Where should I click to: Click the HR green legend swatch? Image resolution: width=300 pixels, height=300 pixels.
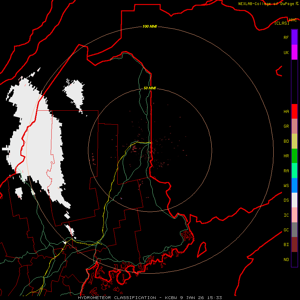(x=294, y=156)
